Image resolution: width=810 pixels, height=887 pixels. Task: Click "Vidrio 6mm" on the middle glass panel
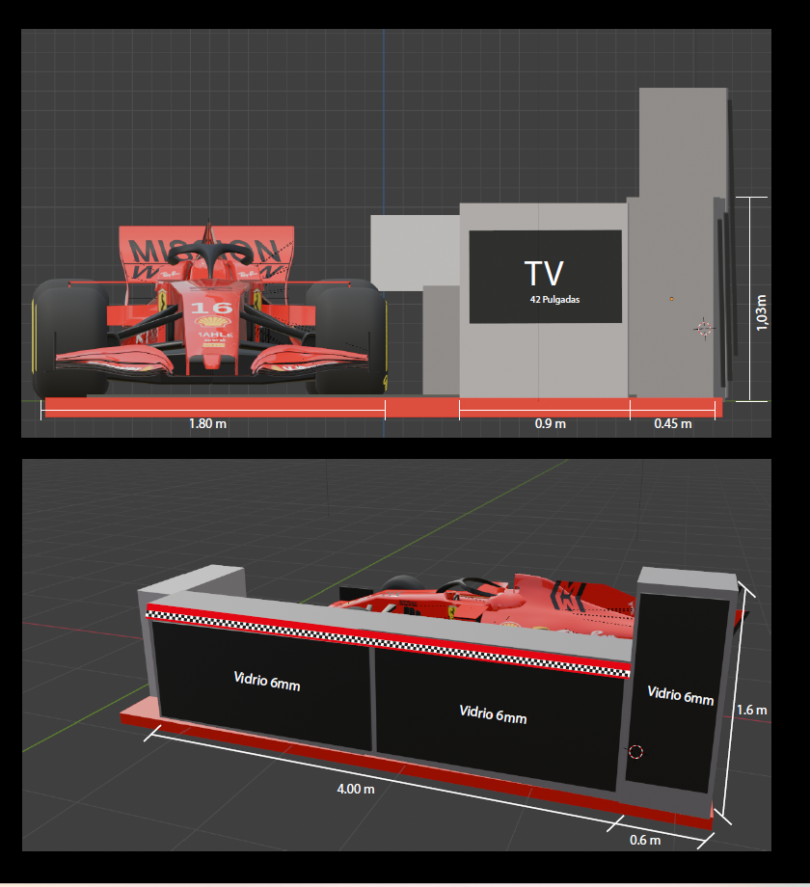click(x=494, y=714)
